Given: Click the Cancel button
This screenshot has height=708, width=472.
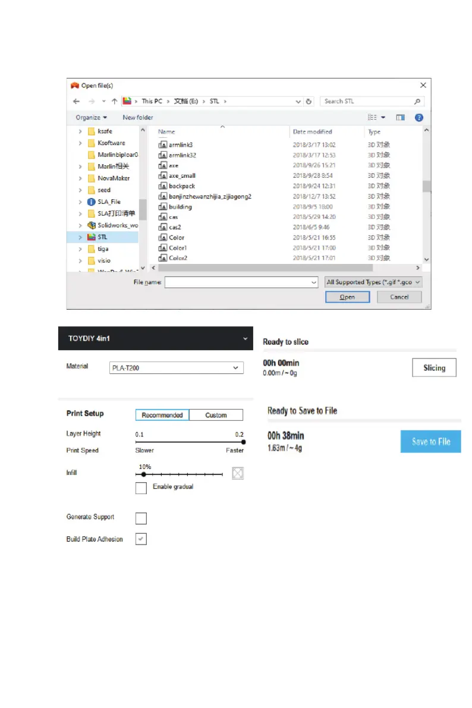Looking at the screenshot, I should click(x=399, y=297).
